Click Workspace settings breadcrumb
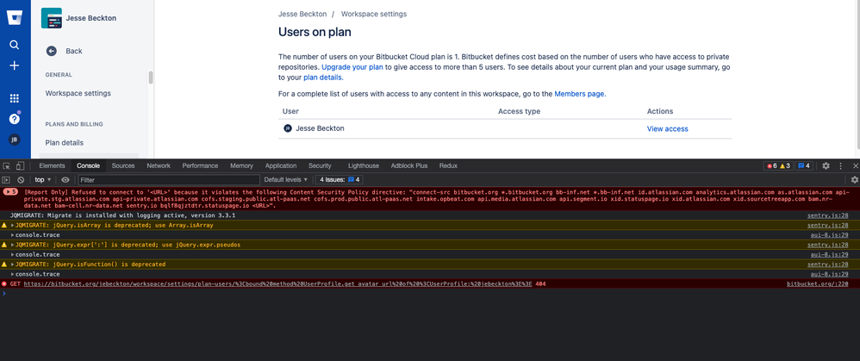Image resolution: width=860 pixels, height=361 pixels. coord(374,14)
